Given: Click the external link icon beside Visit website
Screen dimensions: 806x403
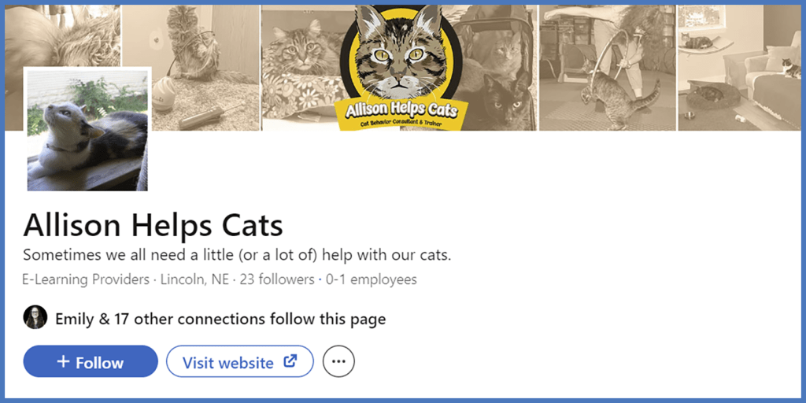Looking at the screenshot, I should coord(290,362).
